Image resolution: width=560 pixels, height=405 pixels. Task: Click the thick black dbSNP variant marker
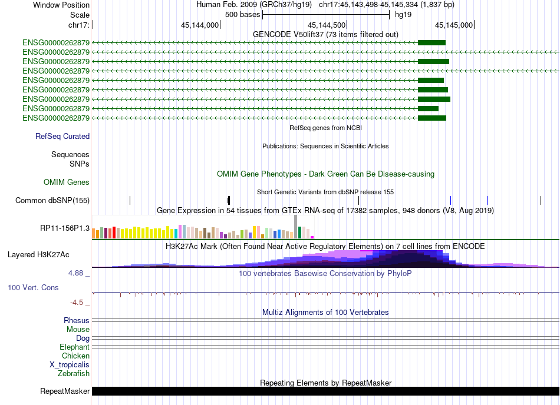tap(229, 200)
